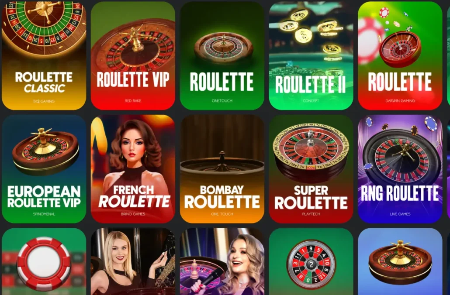
Task: Open Super Roulette by Playtech
Action: [311, 169]
